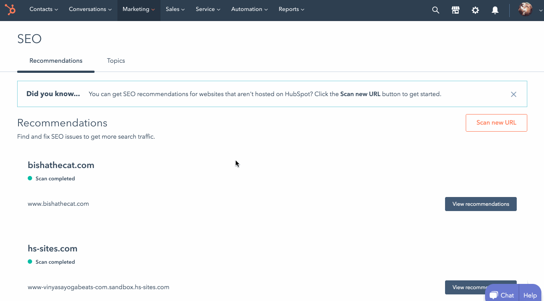Click Scan completed status under bishathecat.com
544x301 pixels.
[51, 179]
